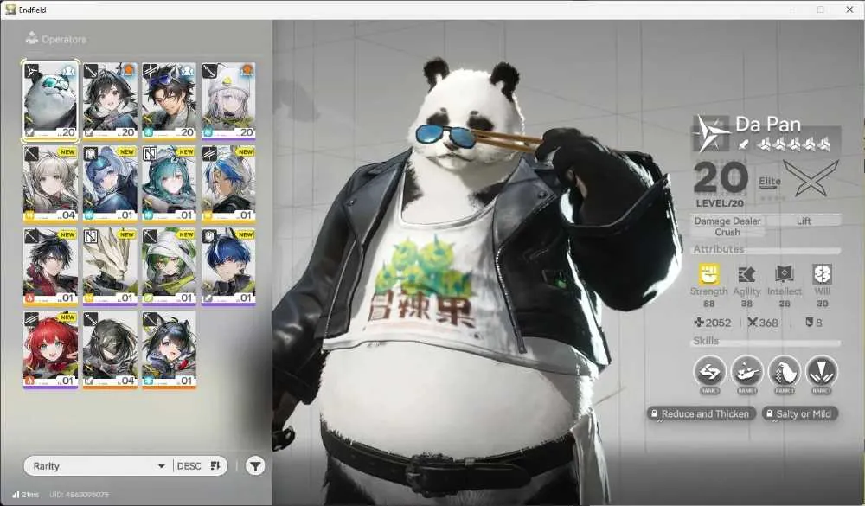Click the Da Pan operator name
The height and width of the screenshot is (506, 865).
(768, 125)
